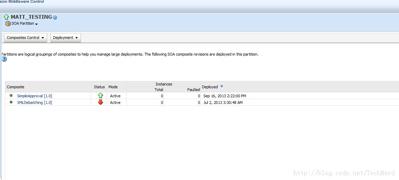Click the Deployed column header
Screen dimensions: 399x180
(x=210, y=87)
